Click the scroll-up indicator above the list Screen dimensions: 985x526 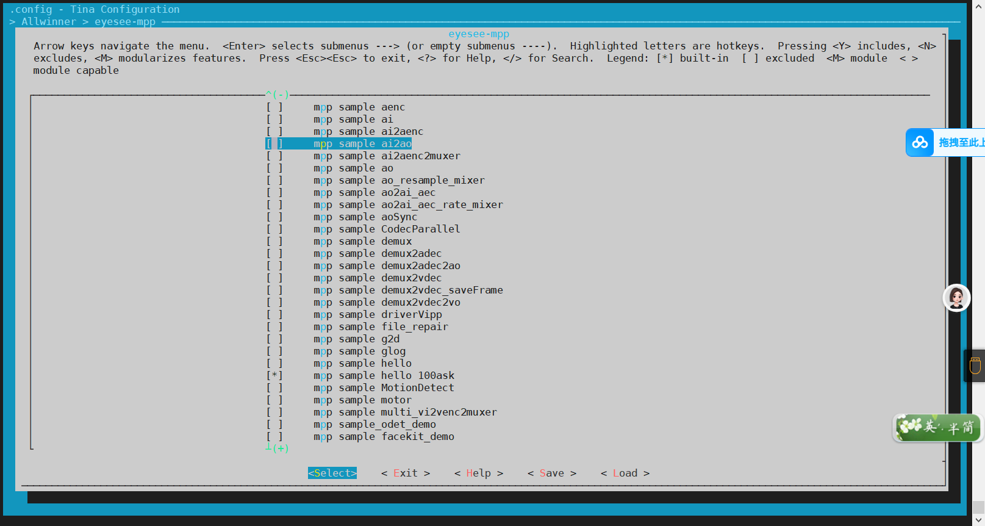pos(278,95)
